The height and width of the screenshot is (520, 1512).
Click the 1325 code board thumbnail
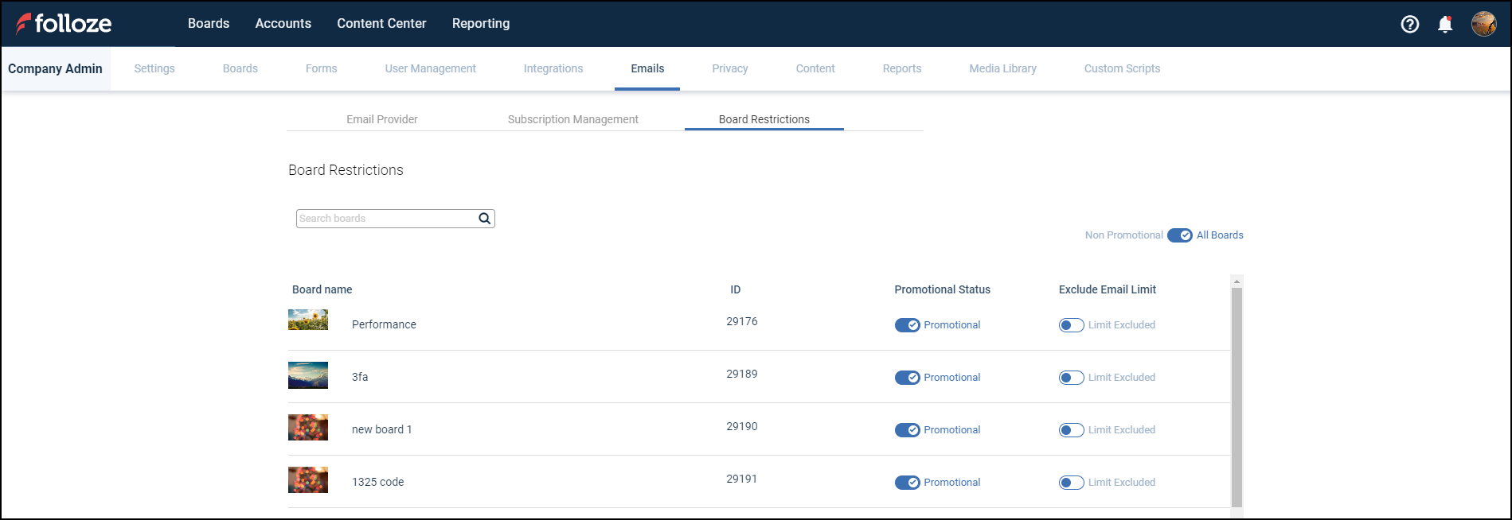tap(308, 480)
